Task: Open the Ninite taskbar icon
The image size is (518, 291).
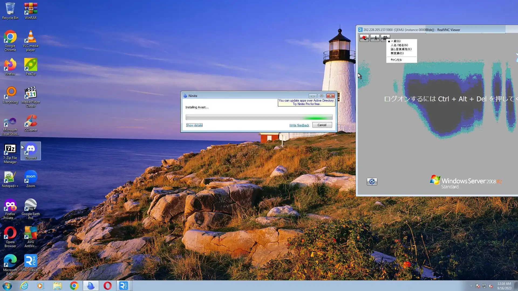Action: [x=91, y=286]
